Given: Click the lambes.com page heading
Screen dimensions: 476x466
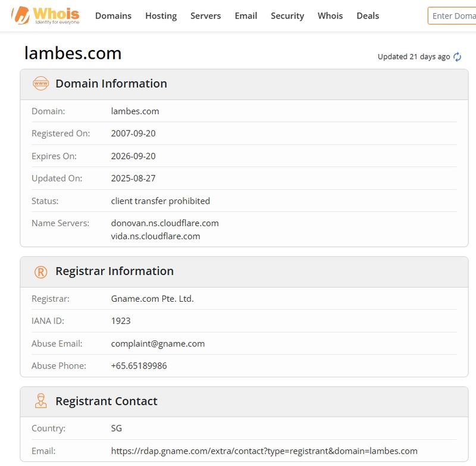Looking at the screenshot, I should point(73,53).
